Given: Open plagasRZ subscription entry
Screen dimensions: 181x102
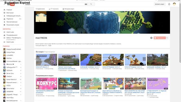Looking at the screenshot, I should (x=12, y=95).
